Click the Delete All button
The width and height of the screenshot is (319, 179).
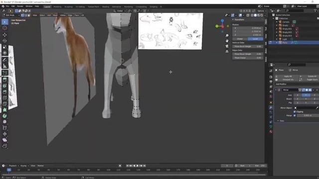(309, 76)
